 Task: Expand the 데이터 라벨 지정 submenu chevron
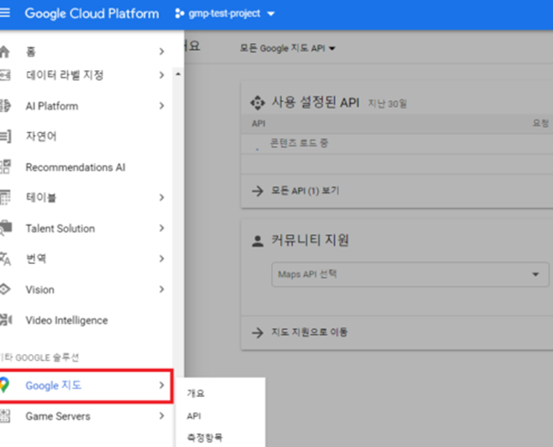(x=162, y=75)
